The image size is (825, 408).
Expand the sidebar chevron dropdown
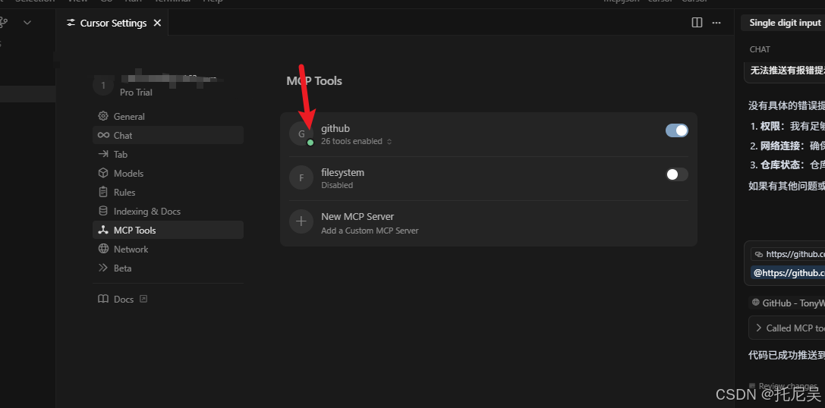(27, 22)
